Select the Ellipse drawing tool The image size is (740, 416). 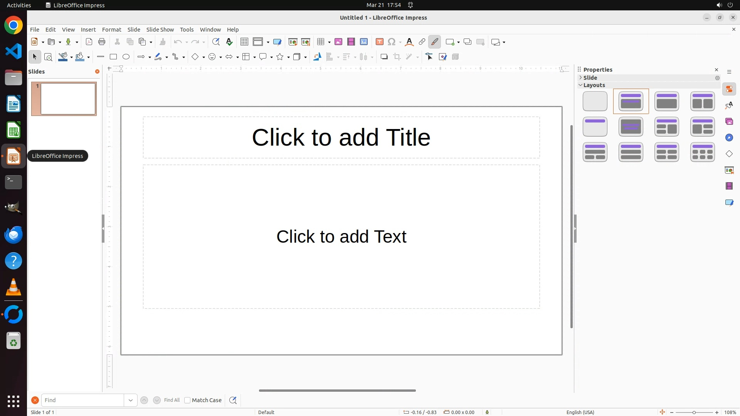(126, 57)
